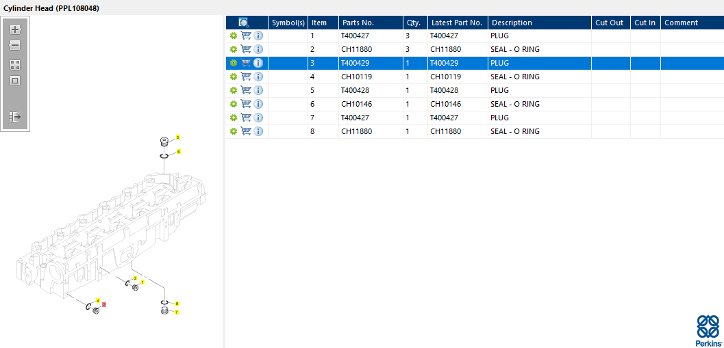Open info for item 2 seal

[258, 49]
